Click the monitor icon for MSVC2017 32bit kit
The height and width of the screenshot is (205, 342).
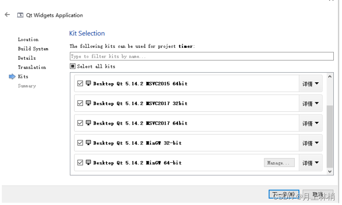[x=89, y=103]
